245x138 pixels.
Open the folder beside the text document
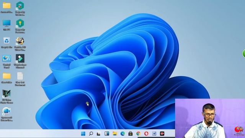click(7, 76)
